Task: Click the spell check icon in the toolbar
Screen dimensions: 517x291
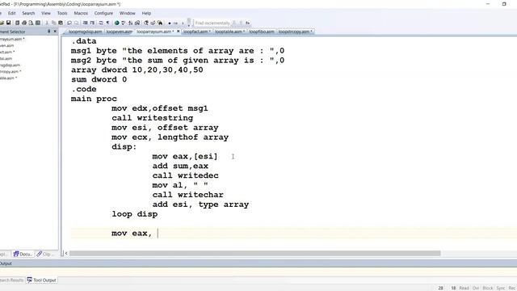Action: coord(123,23)
